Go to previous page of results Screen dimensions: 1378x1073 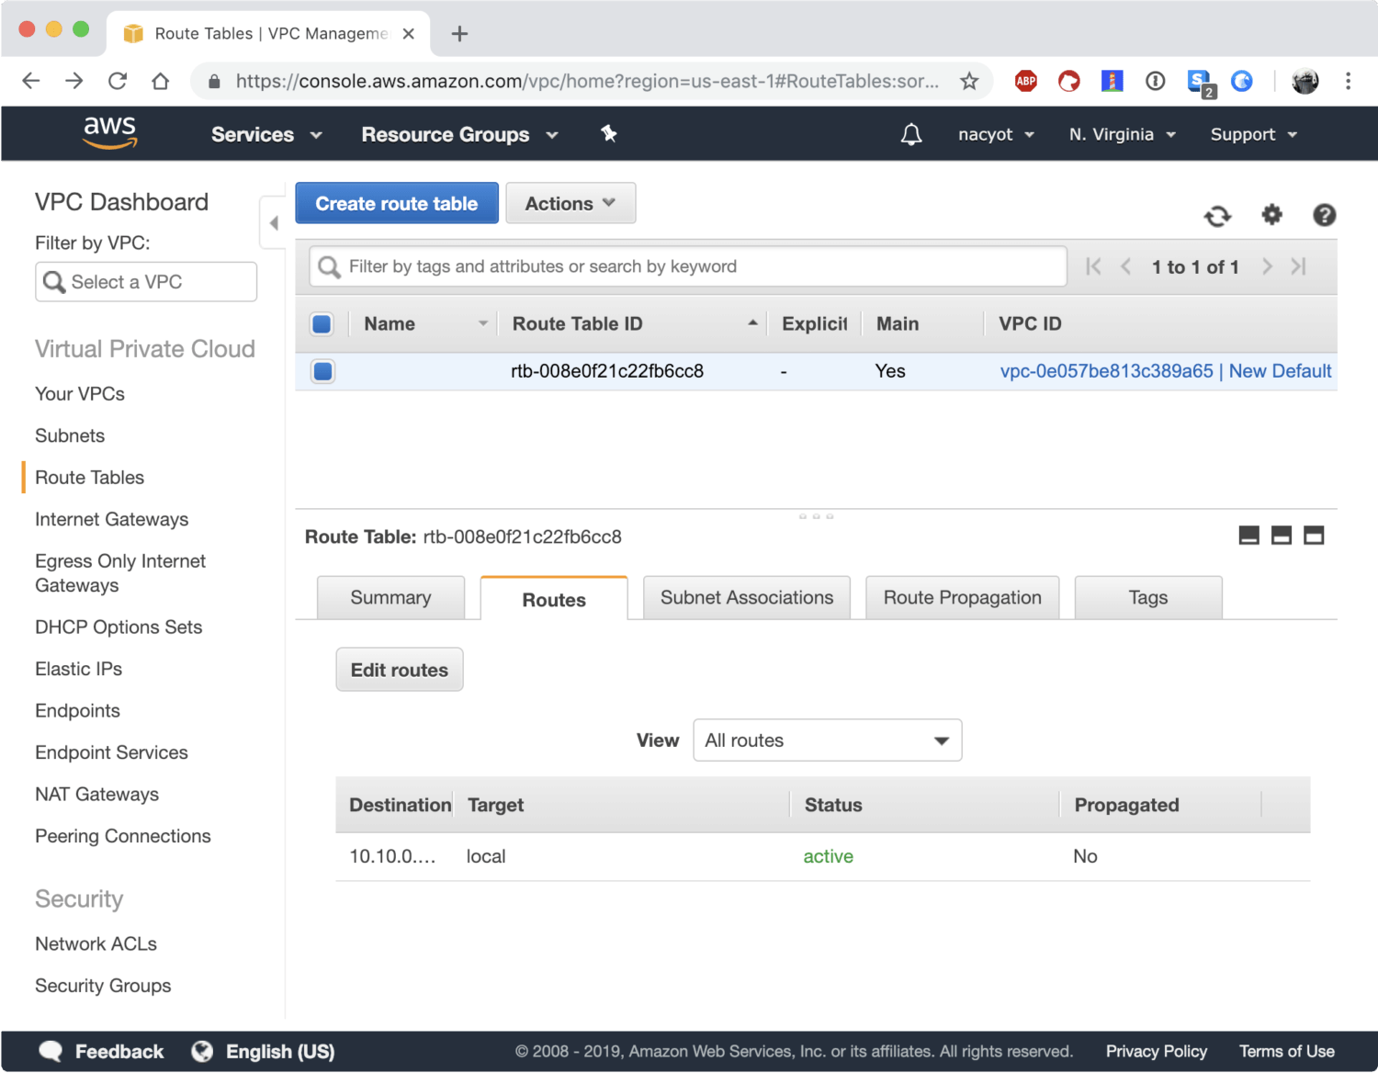click(x=1125, y=266)
